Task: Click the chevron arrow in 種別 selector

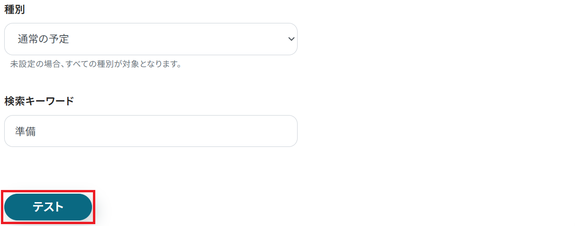Action: coord(291,39)
